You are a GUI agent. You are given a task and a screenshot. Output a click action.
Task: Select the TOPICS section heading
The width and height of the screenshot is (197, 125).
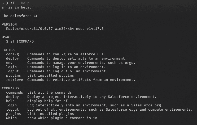point(8,50)
